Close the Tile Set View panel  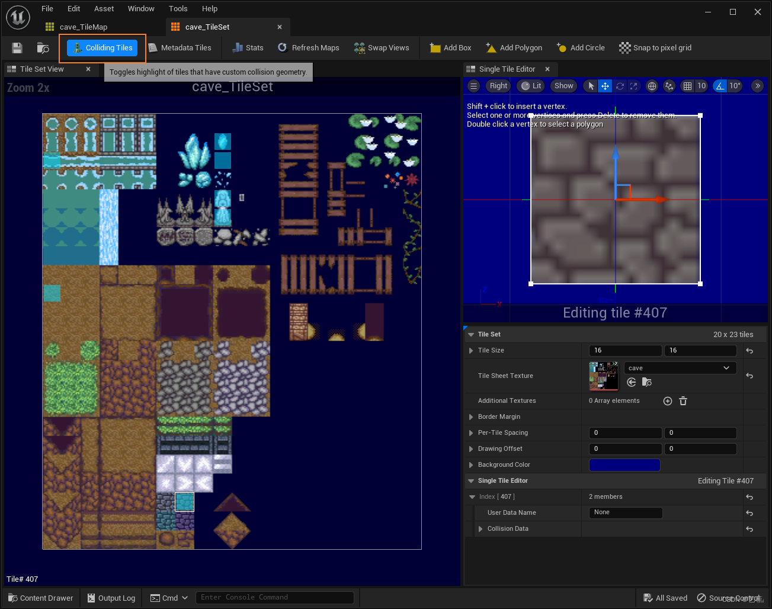88,69
